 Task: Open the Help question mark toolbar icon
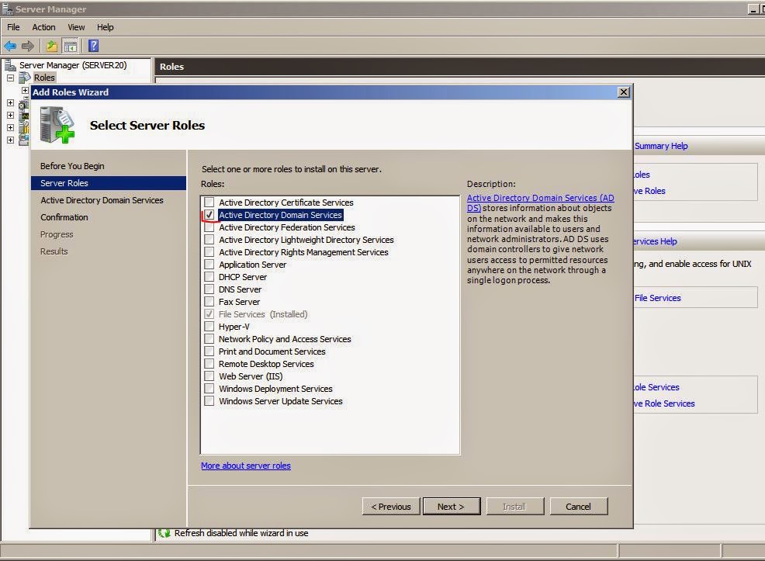tap(93, 46)
